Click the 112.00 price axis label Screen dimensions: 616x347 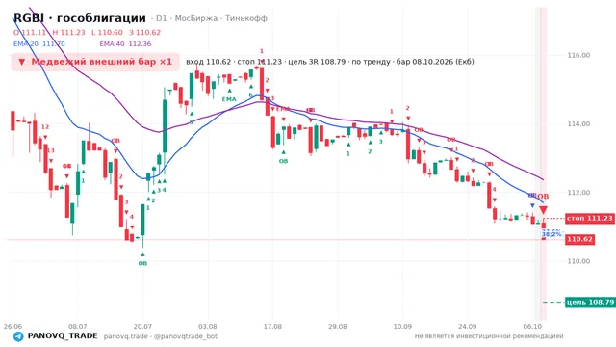pyautogui.click(x=578, y=193)
